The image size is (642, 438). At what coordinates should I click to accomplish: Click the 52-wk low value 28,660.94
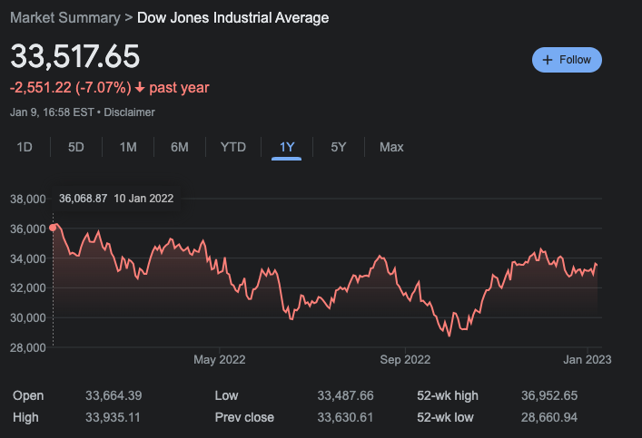[x=549, y=417]
